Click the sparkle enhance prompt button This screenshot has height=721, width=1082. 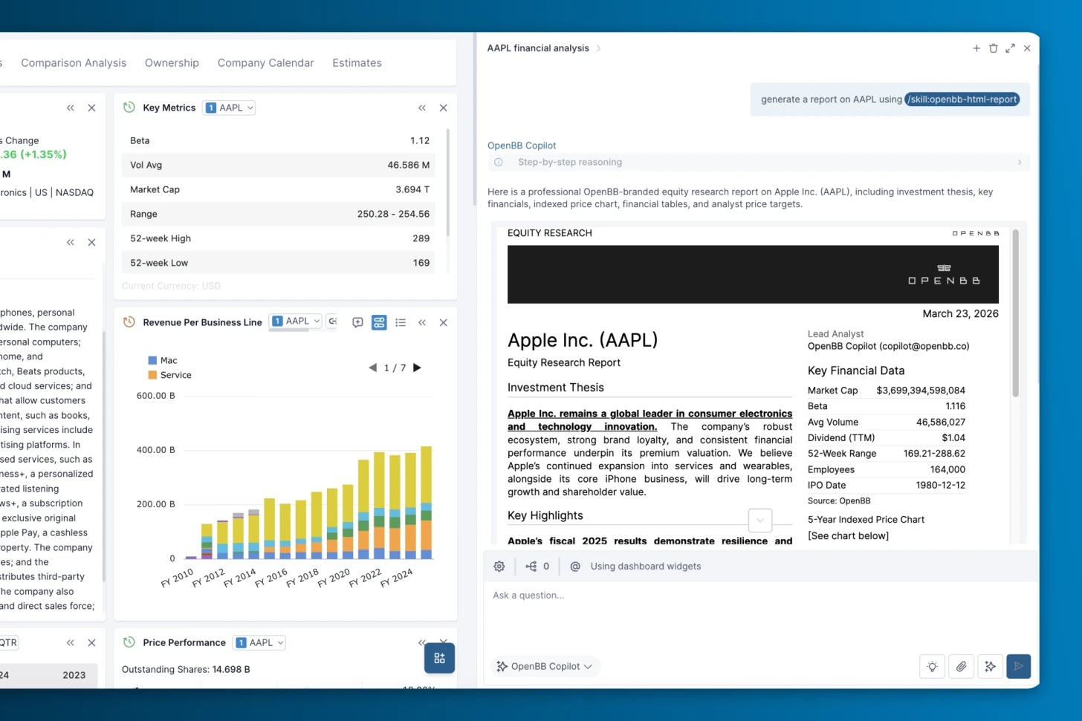coord(990,667)
